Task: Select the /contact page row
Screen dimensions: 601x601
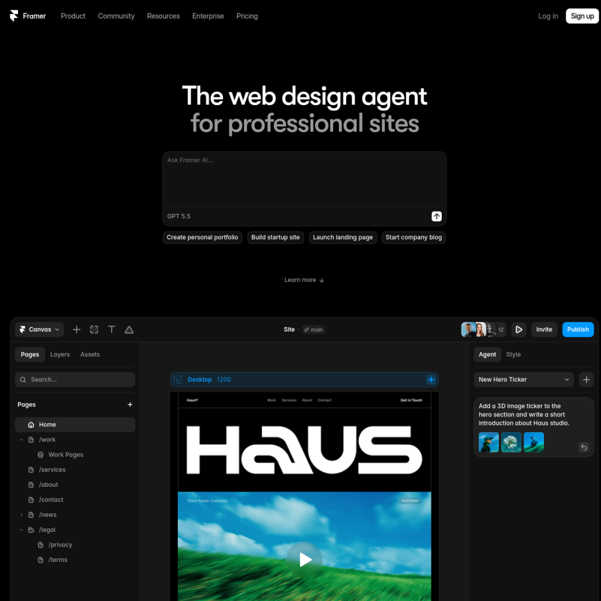Action: 75,500
